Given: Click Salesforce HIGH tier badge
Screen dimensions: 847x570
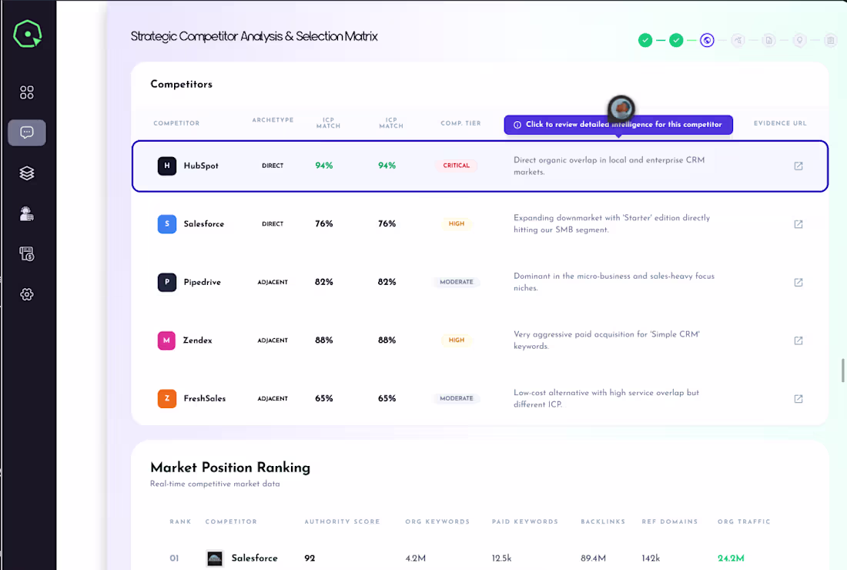Looking at the screenshot, I should coord(457,223).
